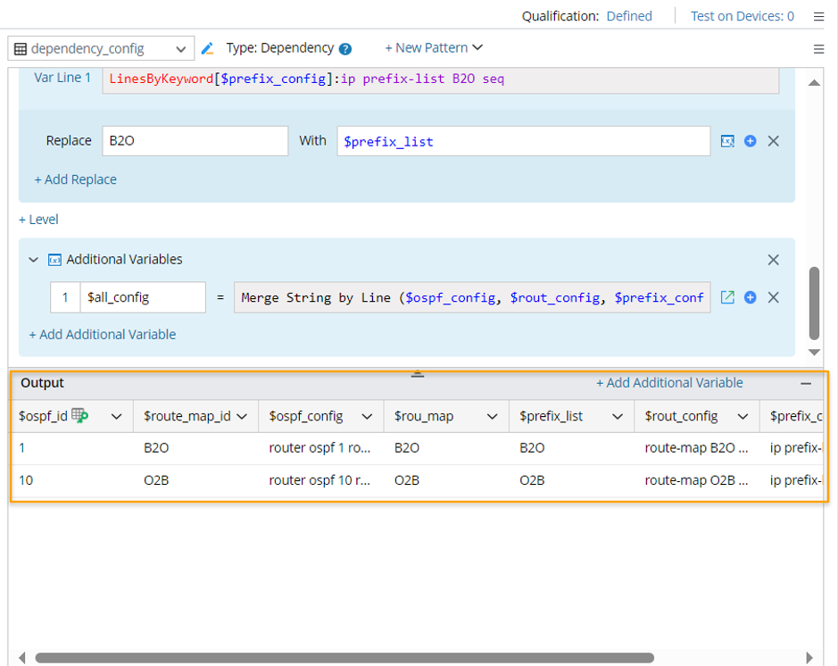Click + Add Replace
This screenshot has width=838, height=666.
click(76, 179)
